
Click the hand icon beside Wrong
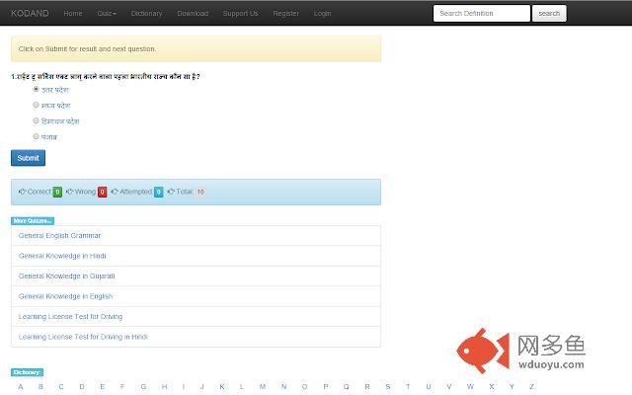coord(70,192)
